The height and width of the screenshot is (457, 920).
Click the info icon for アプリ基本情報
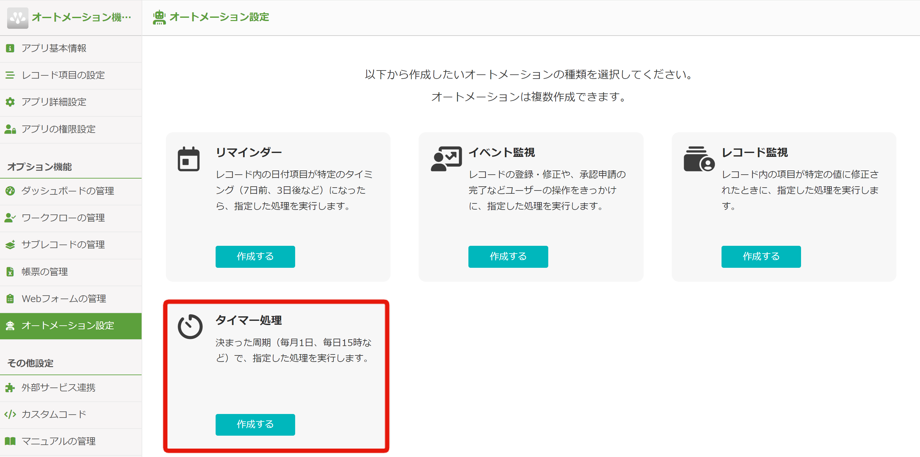pyautogui.click(x=10, y=48)
